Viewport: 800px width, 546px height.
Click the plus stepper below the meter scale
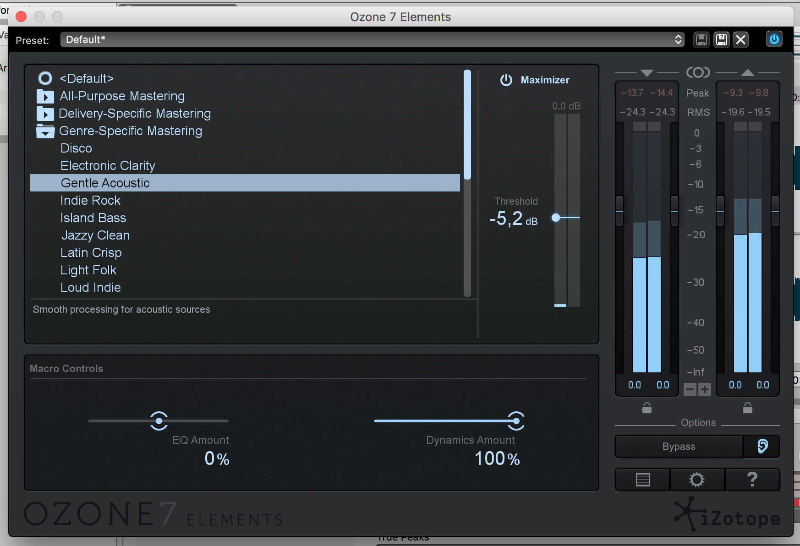704,390
